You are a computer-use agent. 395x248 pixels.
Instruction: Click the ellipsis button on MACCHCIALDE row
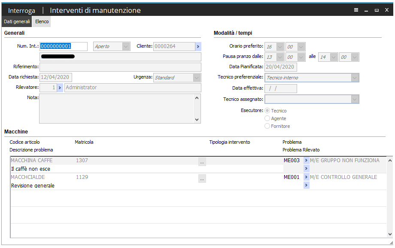point(202,179)
